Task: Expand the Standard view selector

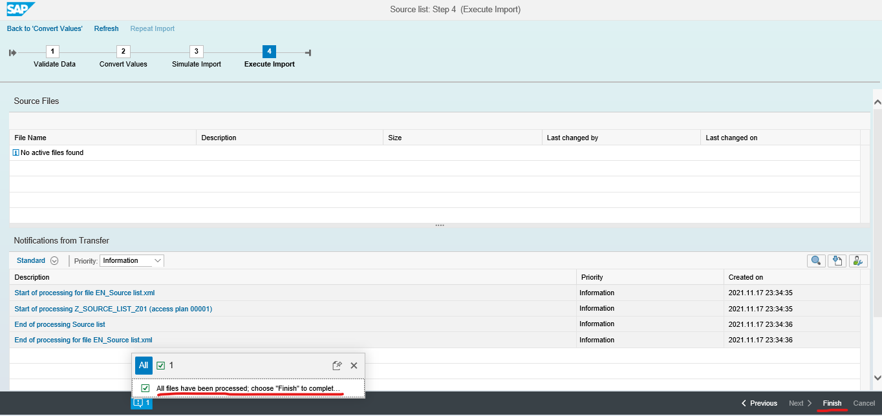Action: coord(37,260)
